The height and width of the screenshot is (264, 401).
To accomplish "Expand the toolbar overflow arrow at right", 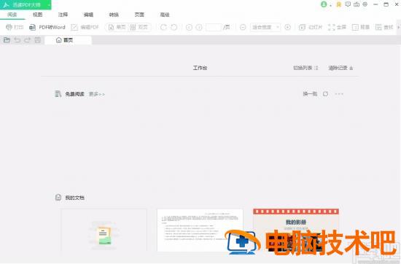I will 398,27.
